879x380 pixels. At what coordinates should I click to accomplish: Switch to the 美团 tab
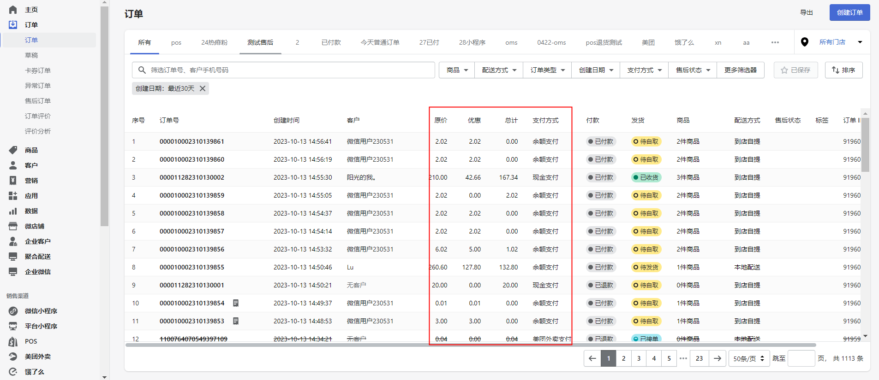point(648,42)
